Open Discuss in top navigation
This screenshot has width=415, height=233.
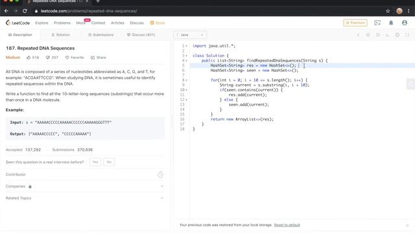[x=137, y=23]
